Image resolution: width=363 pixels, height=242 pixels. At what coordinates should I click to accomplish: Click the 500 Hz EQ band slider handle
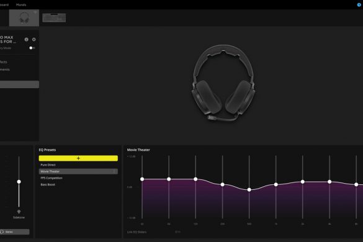point(249,190)
